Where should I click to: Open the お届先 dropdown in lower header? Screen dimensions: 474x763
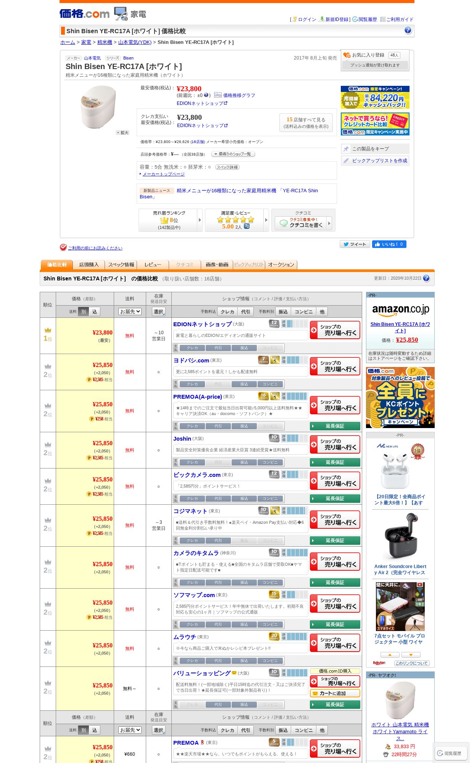130,730
